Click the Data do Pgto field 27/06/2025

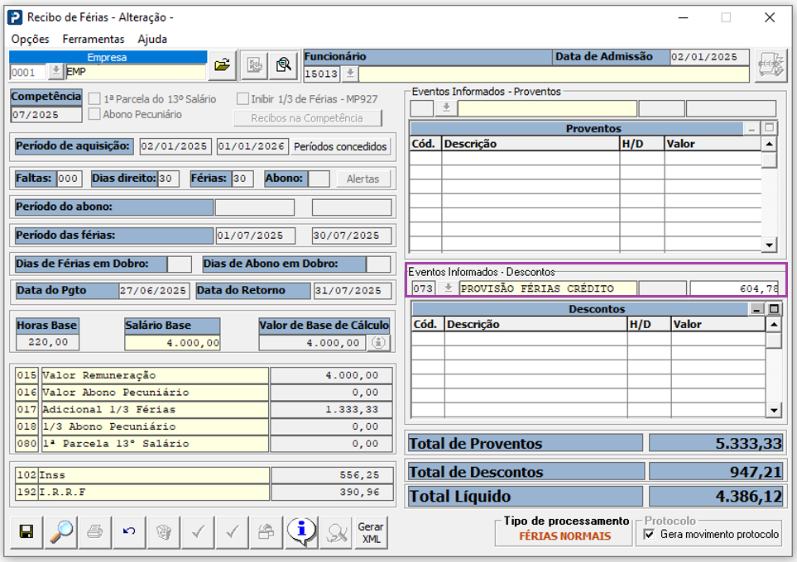click(x=153, y=290)
